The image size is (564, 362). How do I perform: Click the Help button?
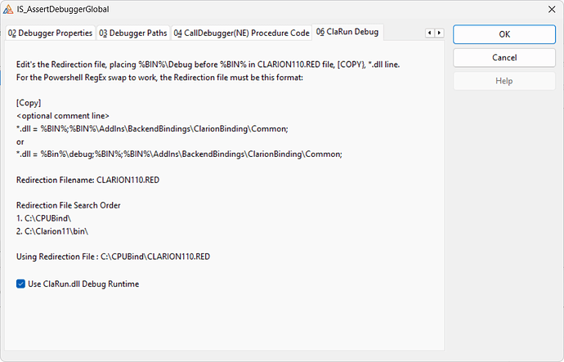504,81
